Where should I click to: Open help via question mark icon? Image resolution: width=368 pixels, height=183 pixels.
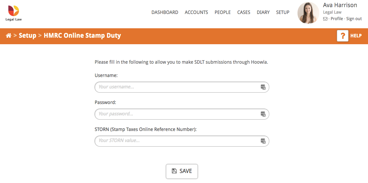pyautogui.click(x=343, y=36)
